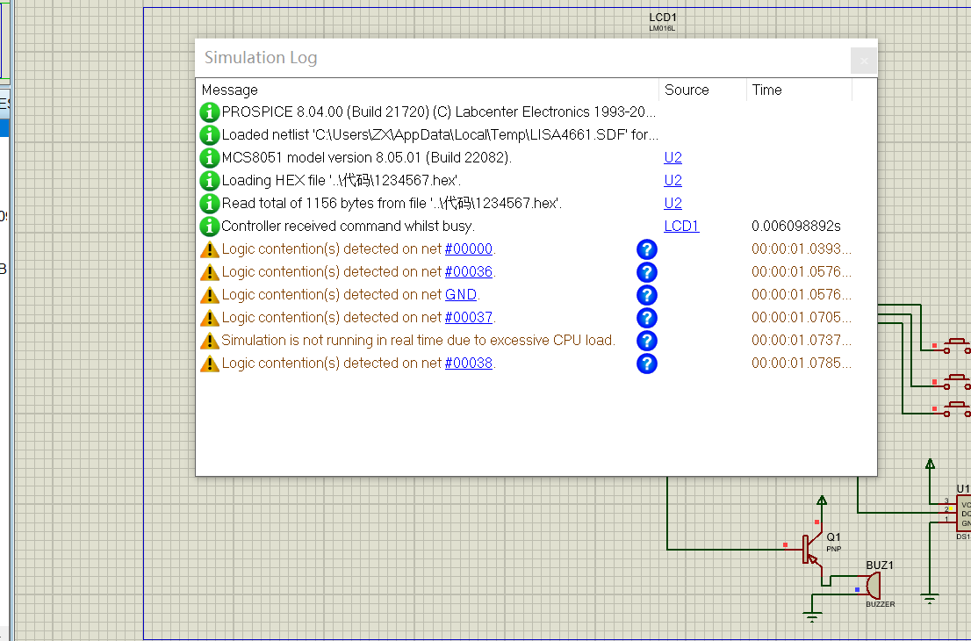Close the Simulation Log window
The image size is (971, 641).
click(x=864, y=61)
